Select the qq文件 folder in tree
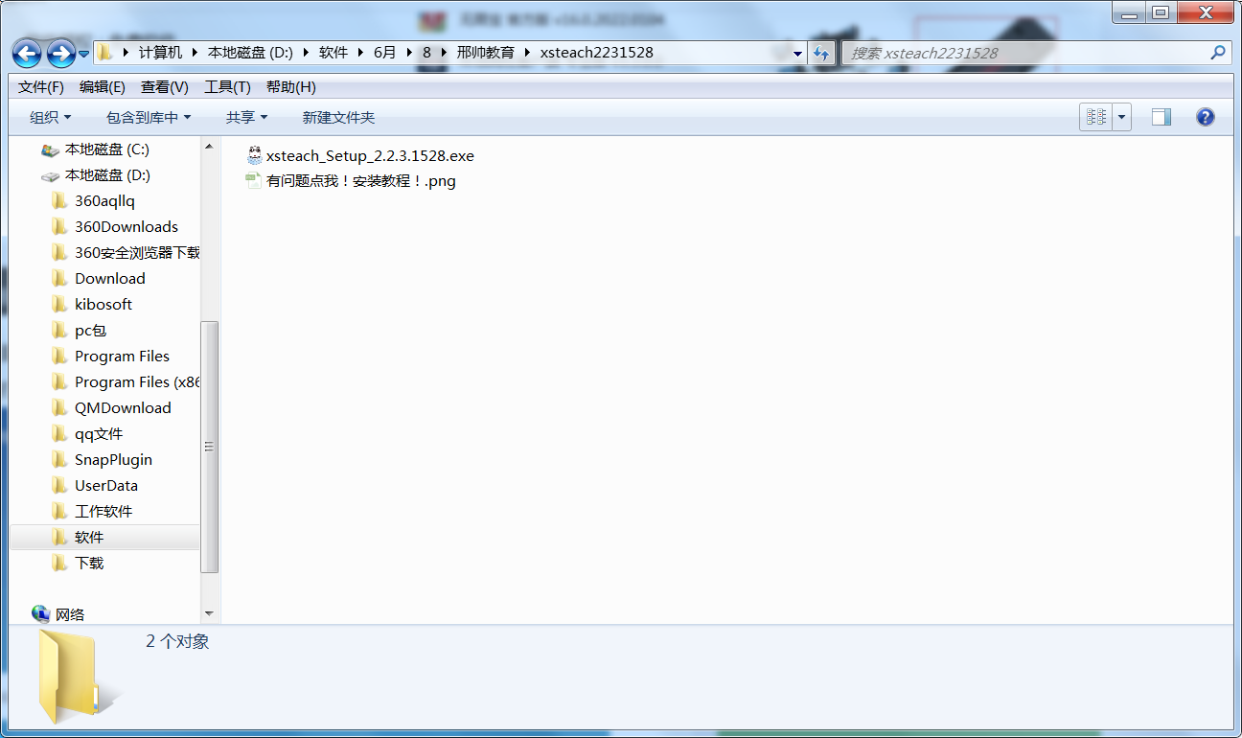The height and width of the screenshot is (738, 1242). (99, 434)
